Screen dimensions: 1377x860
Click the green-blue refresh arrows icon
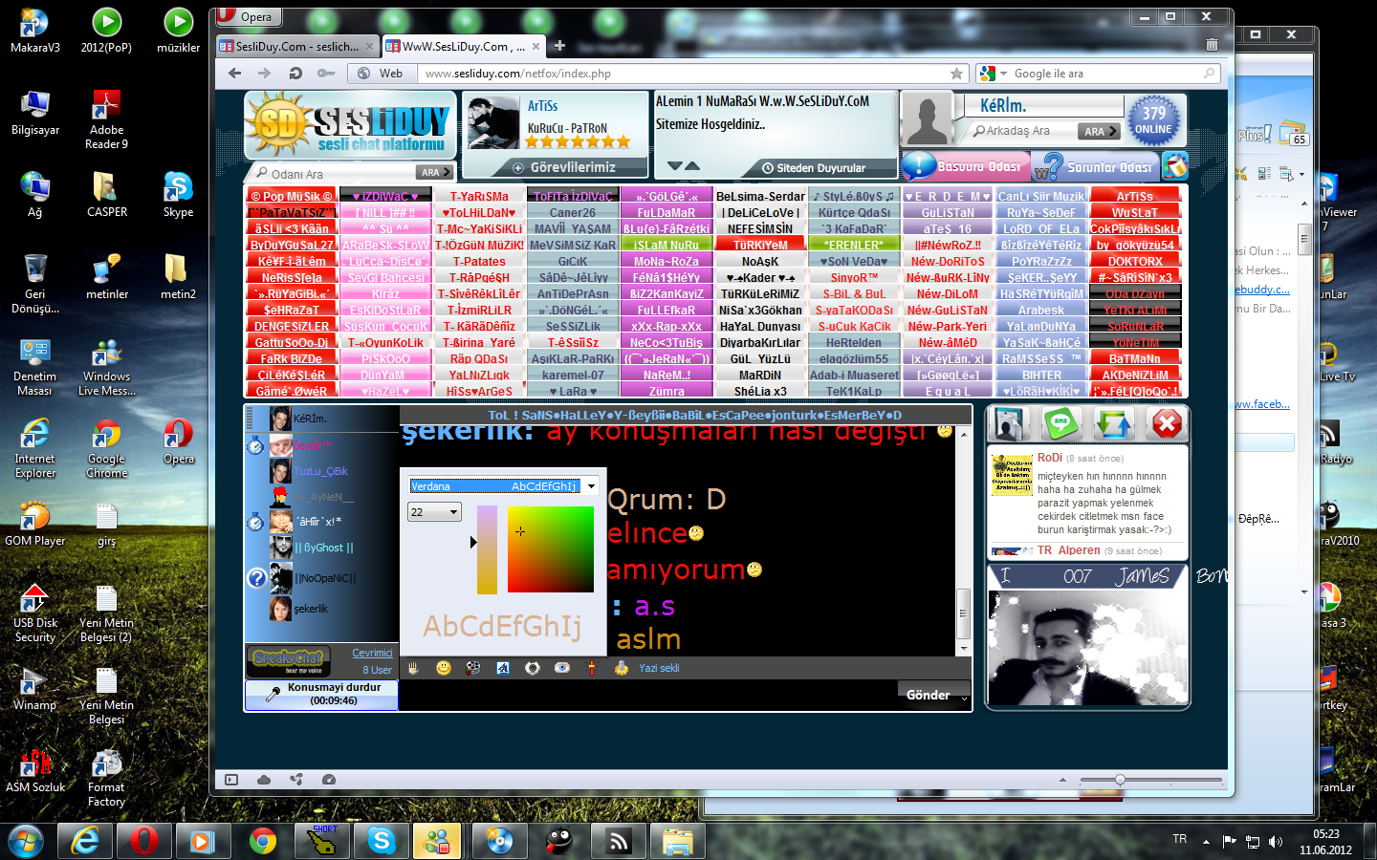tap(1114, 423)
